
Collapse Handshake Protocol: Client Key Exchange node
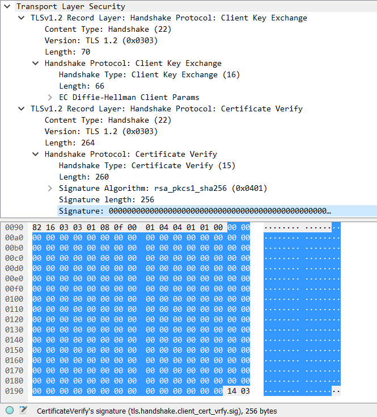(35, 63)
